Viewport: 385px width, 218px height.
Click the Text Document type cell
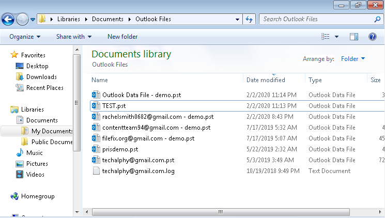(329, 171)
